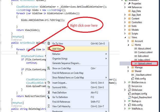Screen dimensions: 160x112
Task: Click the Peek Definition icon
Action: [x=49, y=92]
